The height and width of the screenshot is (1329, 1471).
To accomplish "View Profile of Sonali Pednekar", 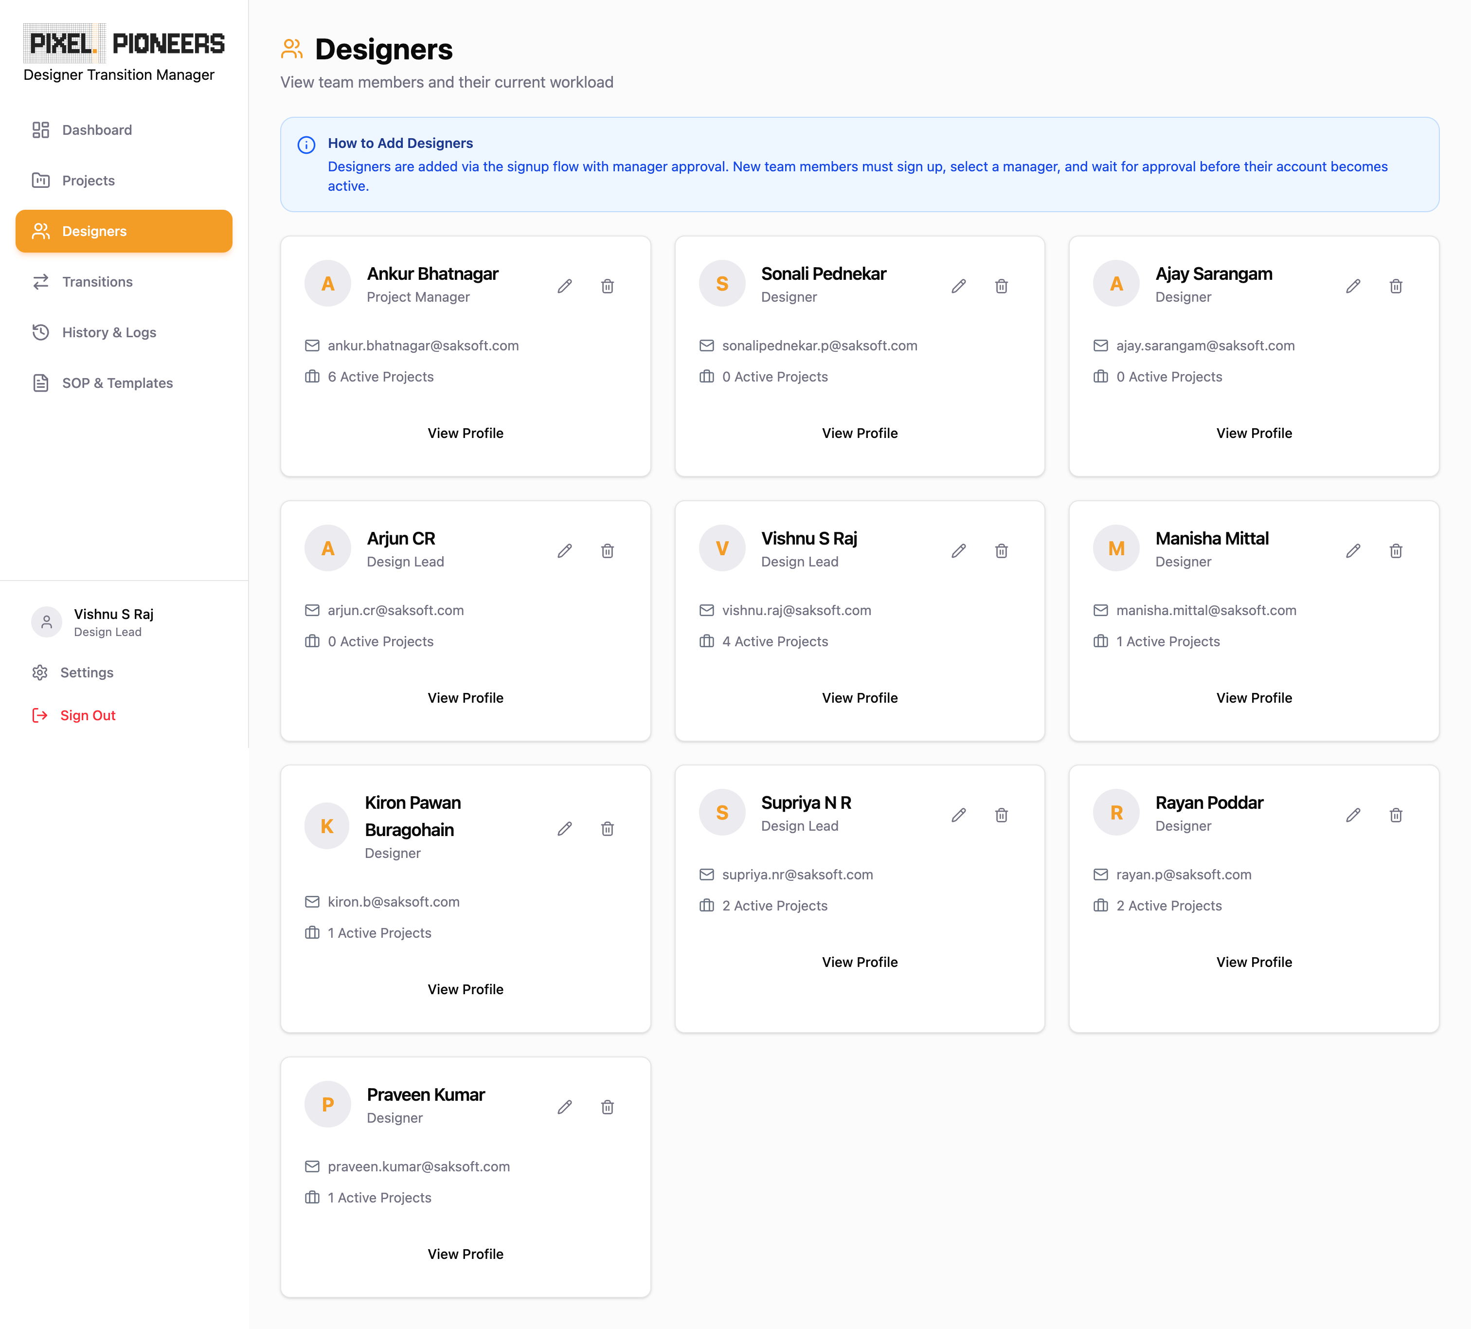I will point(860,433).
